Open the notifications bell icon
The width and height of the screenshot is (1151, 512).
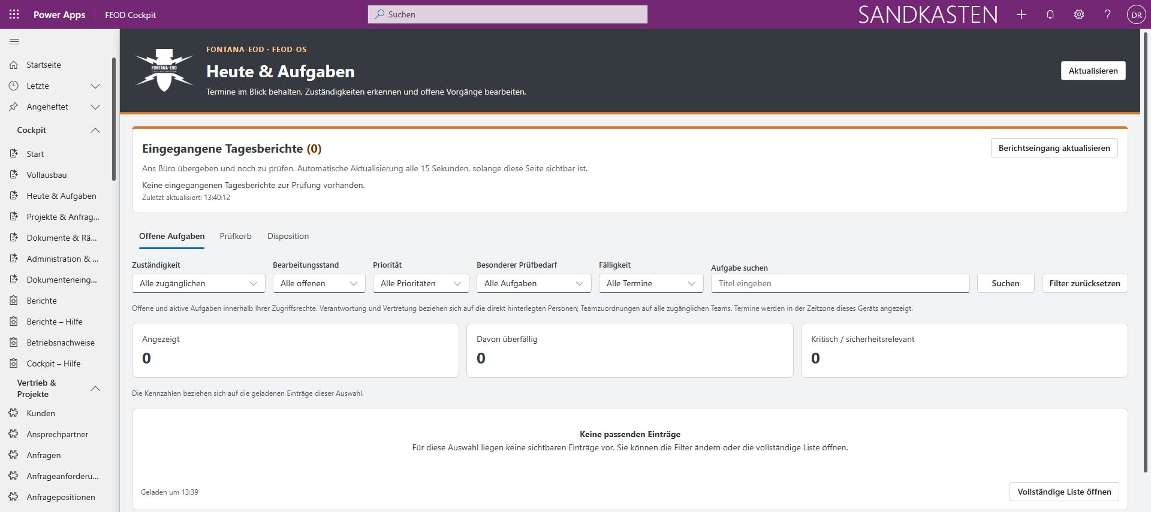tap(1050, 14)
